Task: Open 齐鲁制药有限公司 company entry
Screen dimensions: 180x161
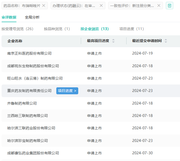Action: point(22,103)
